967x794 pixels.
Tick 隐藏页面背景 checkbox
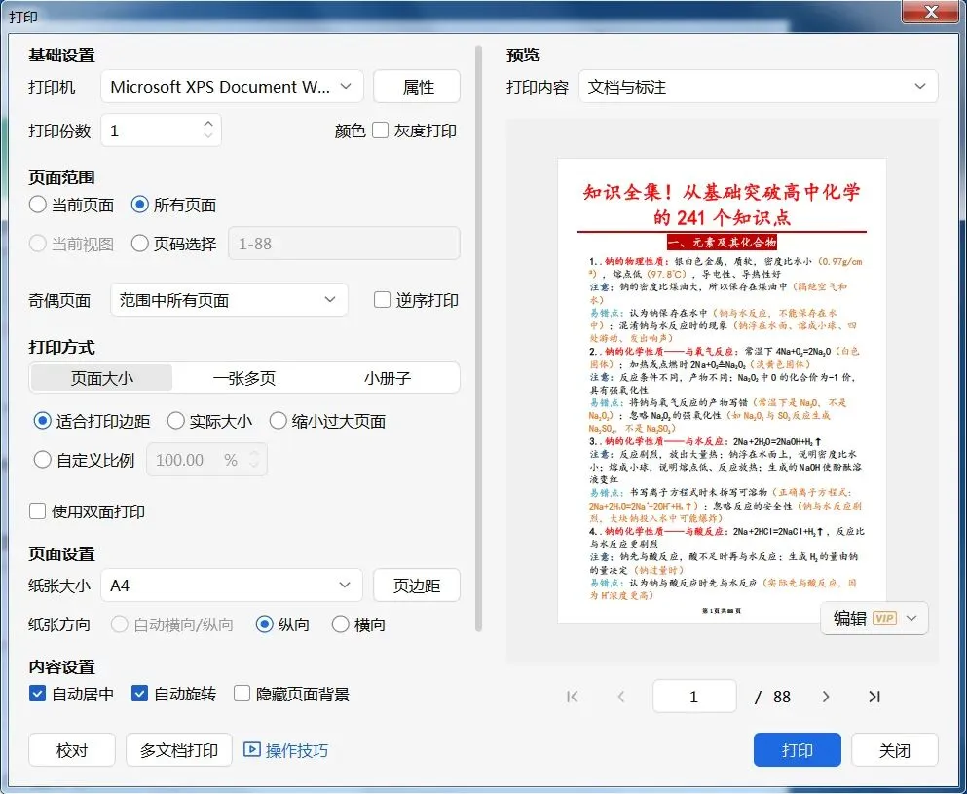tap(242, 694)
